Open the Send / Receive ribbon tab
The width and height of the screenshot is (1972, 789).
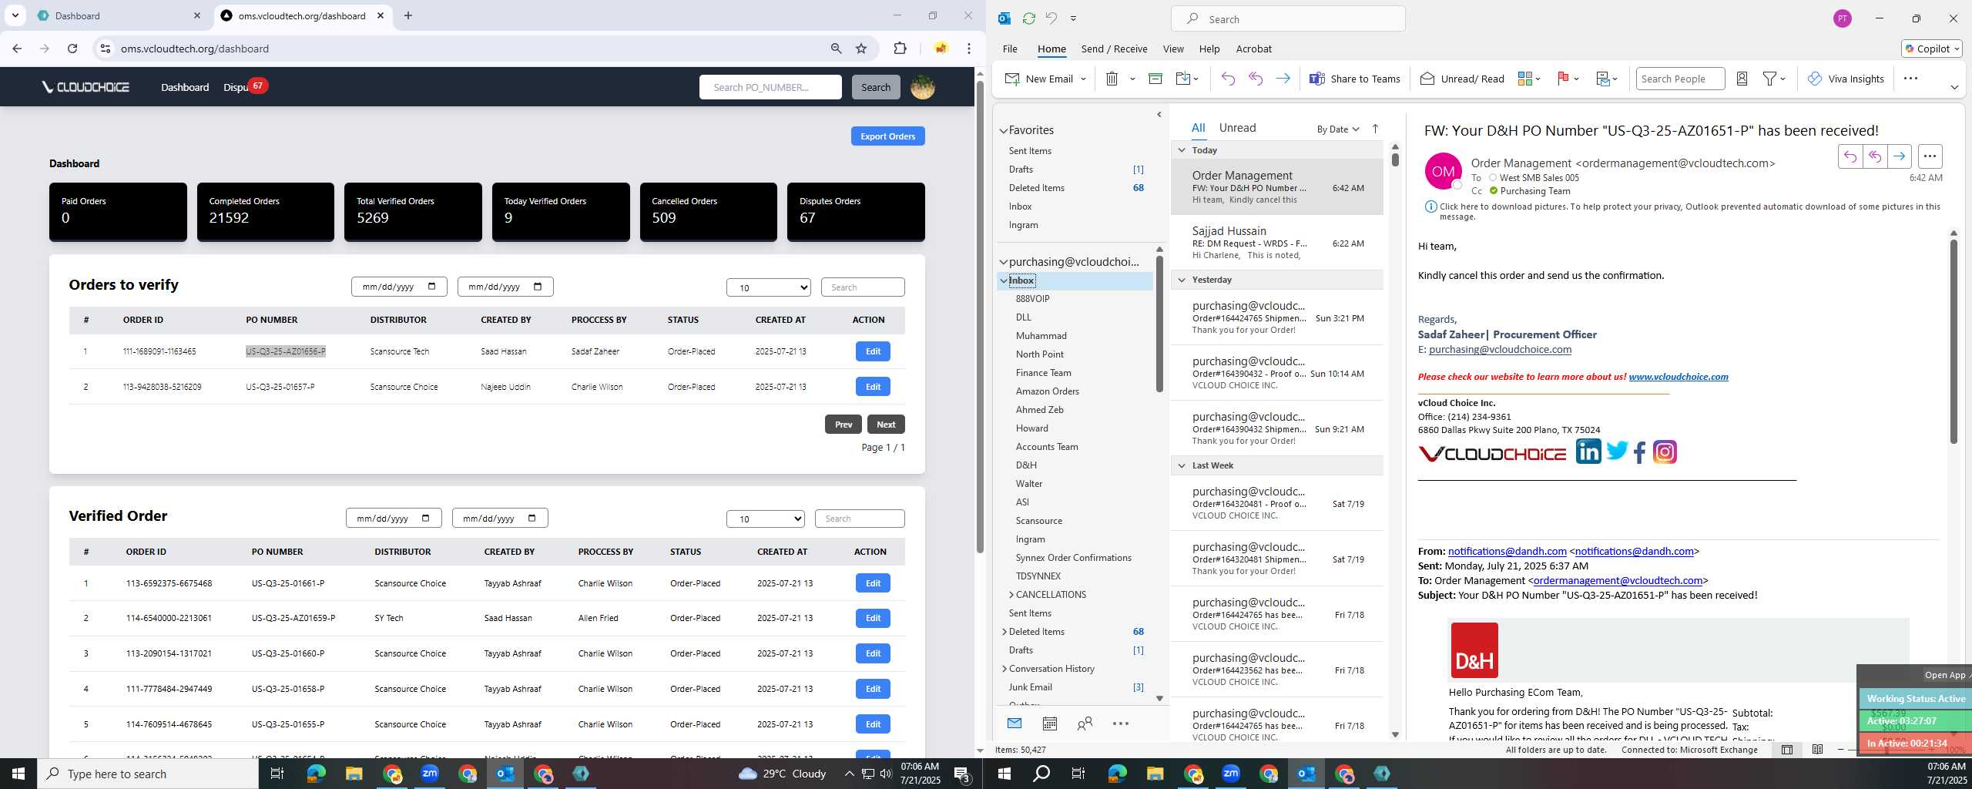coord(1114,49)
